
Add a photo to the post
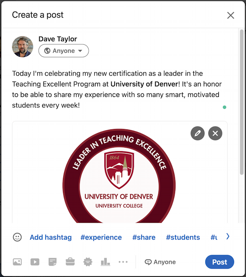point(17,262)
